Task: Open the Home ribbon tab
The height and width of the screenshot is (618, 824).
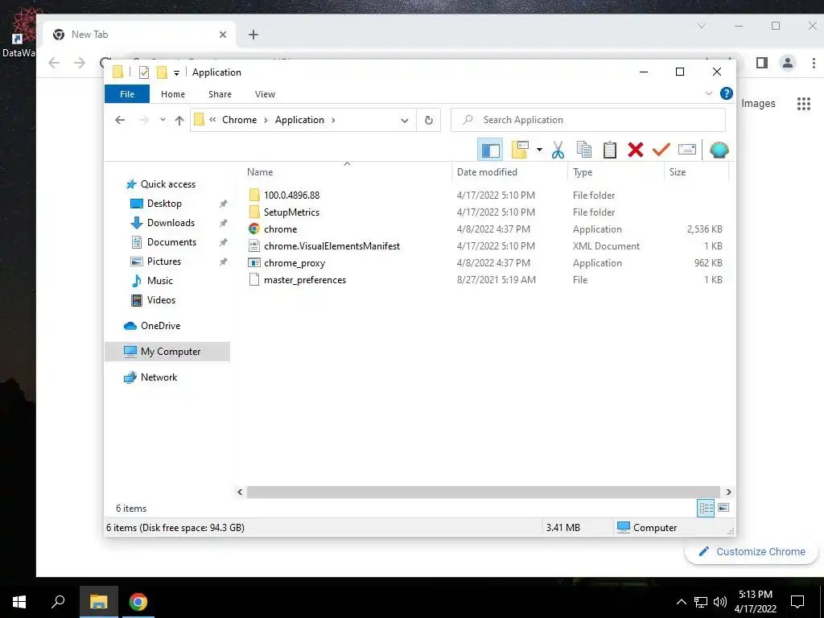Action: pos(173,94)
